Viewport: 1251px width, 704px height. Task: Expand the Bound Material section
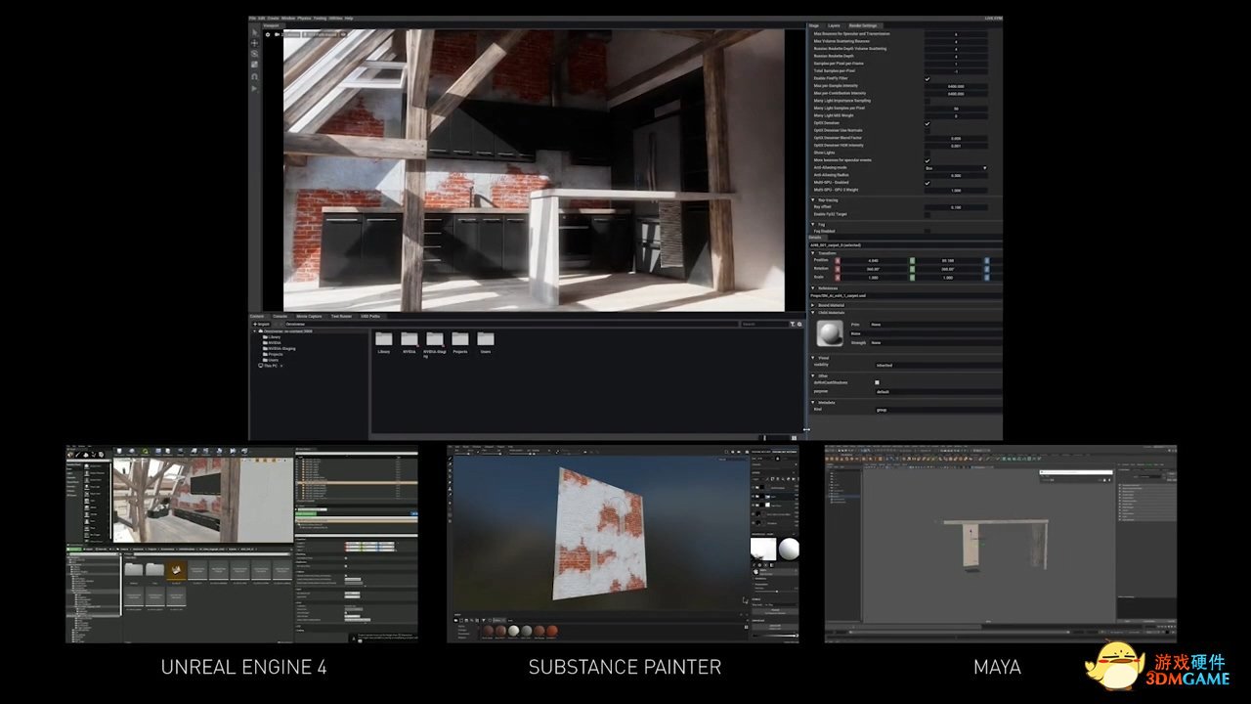pyautogui.click(x=812, y=305)
